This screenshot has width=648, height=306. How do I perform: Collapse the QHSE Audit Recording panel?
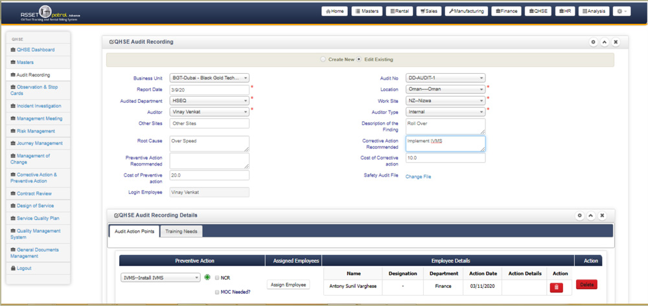(x=604, y=42)
